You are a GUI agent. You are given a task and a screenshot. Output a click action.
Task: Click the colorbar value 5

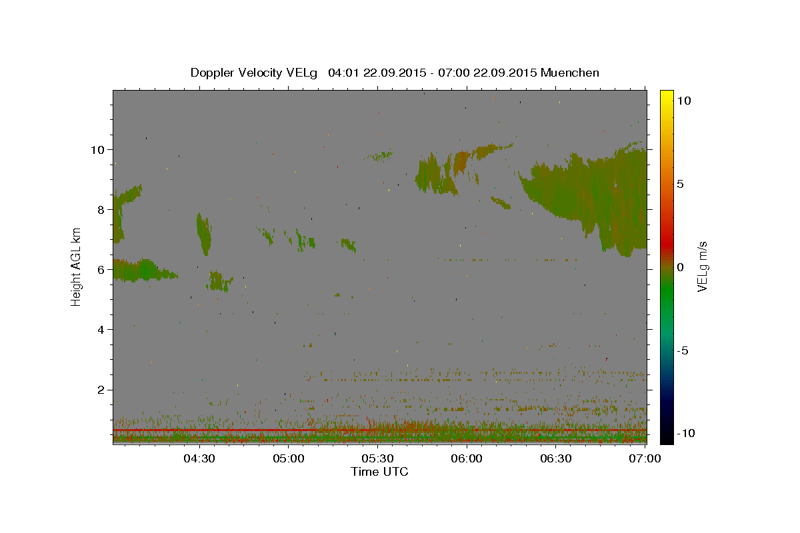tap(680, 184)
